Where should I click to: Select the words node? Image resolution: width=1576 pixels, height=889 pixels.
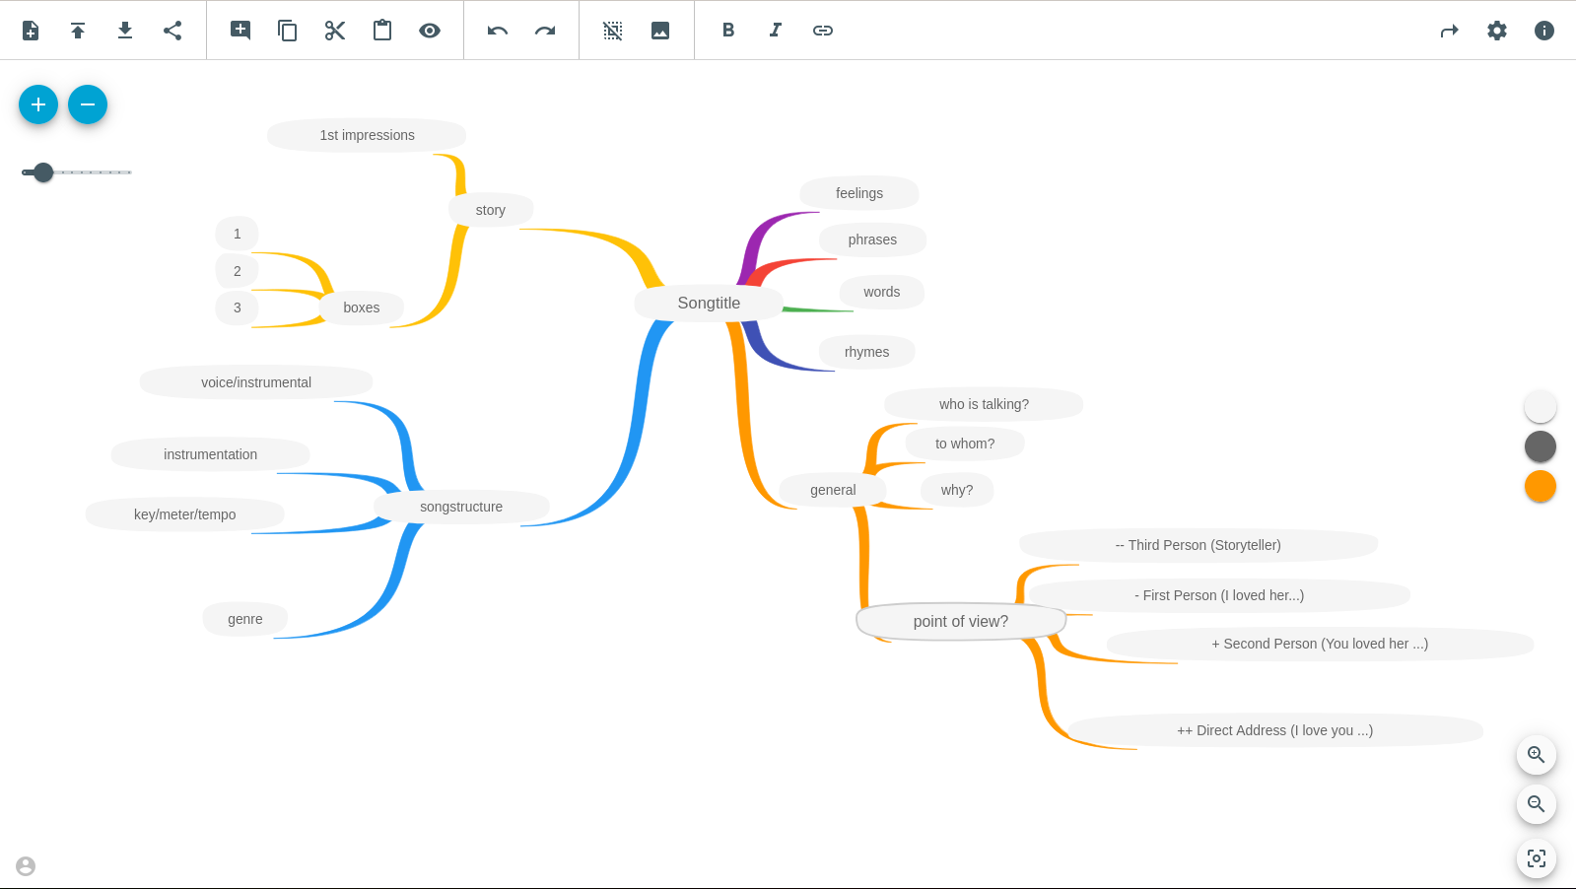point(882,292)
